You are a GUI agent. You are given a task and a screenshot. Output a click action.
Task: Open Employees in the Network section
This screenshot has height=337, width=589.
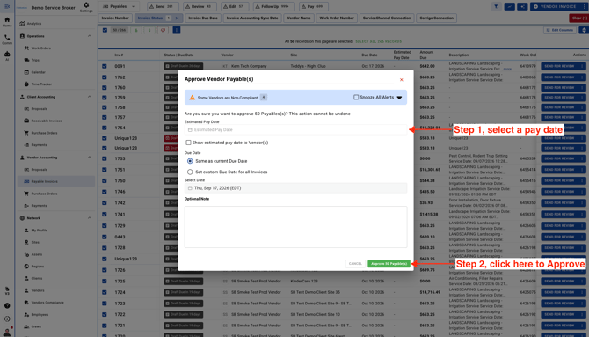pos(40,314)
